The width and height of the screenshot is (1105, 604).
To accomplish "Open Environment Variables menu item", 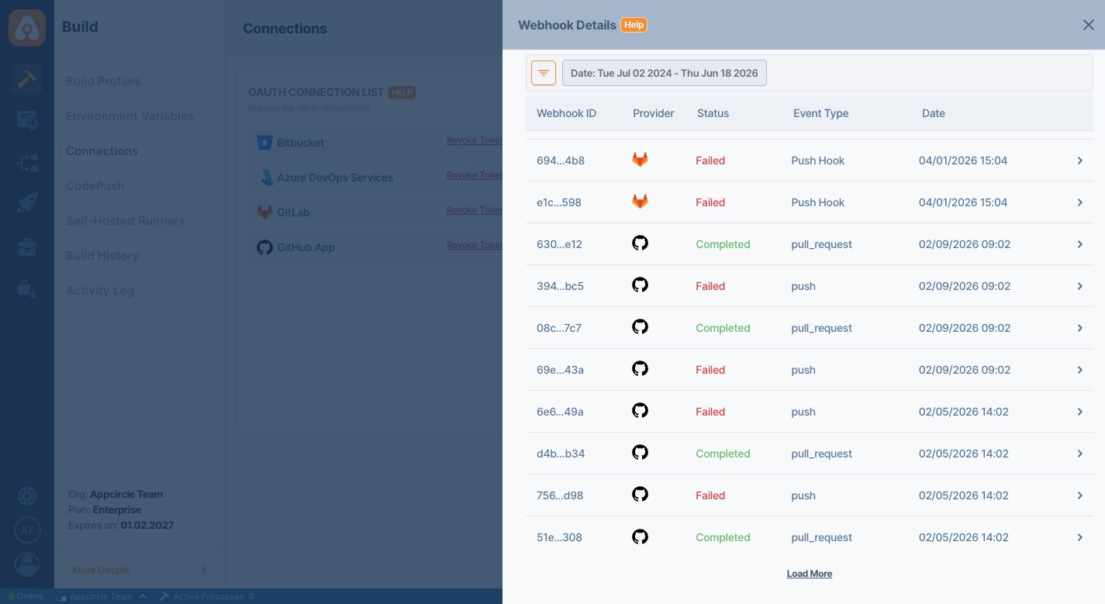I will 129,116.
